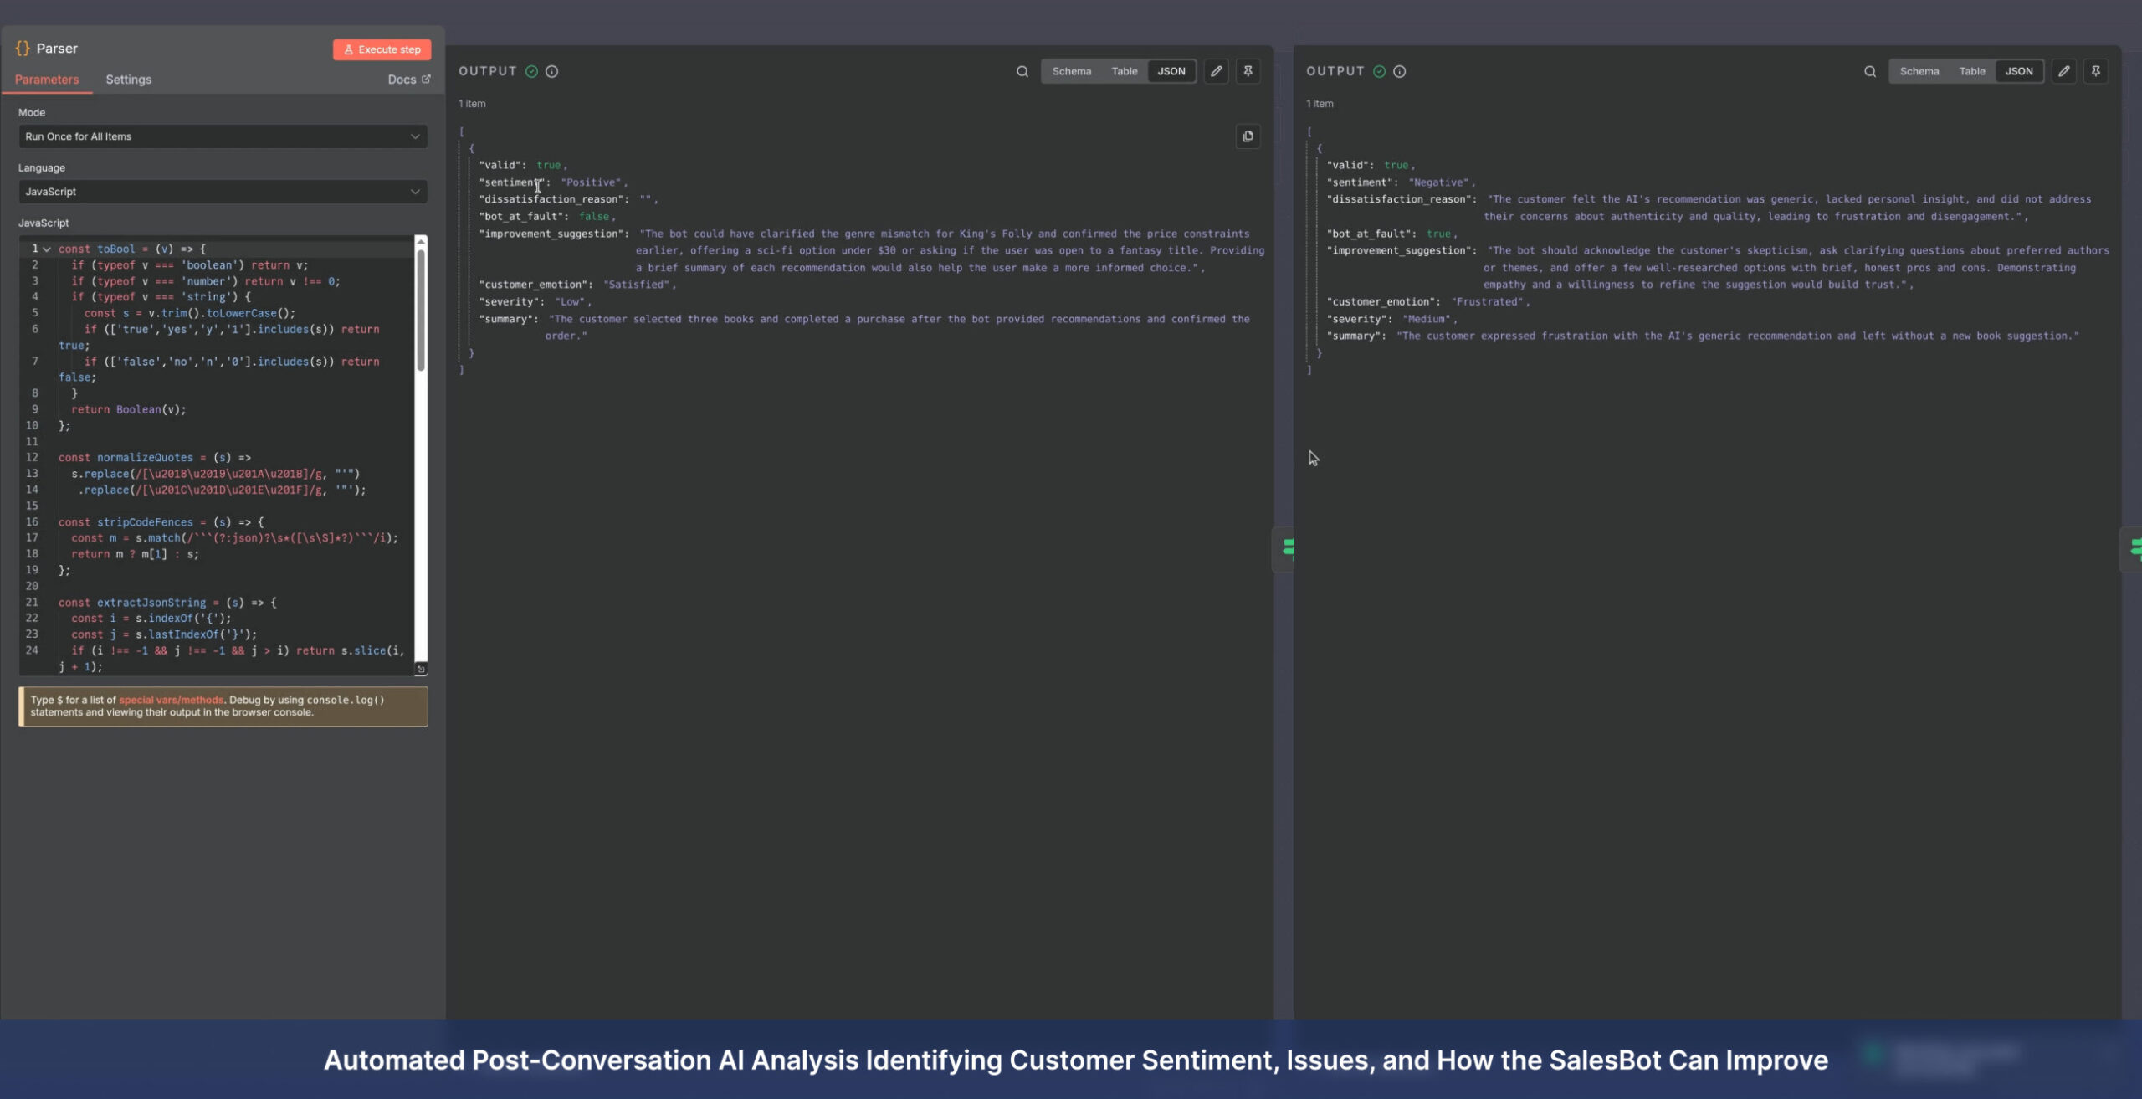Click edit pencil in left output panel

click(1216, 71)
